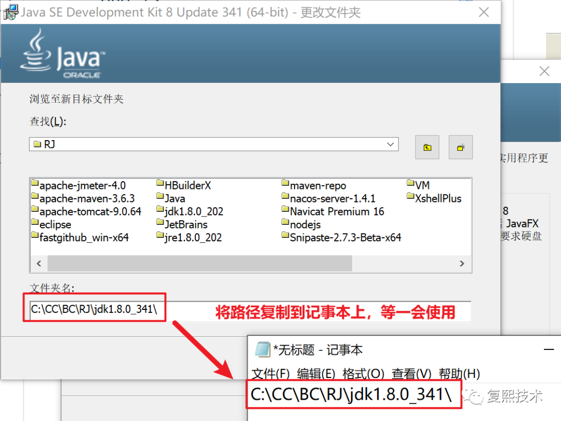This screenshot has height=421, width=561.
Task: Select the Java folder
Action: [171, 198]
